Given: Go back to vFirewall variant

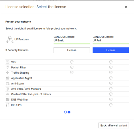Looking at the screenshot, I should (114, 125).
